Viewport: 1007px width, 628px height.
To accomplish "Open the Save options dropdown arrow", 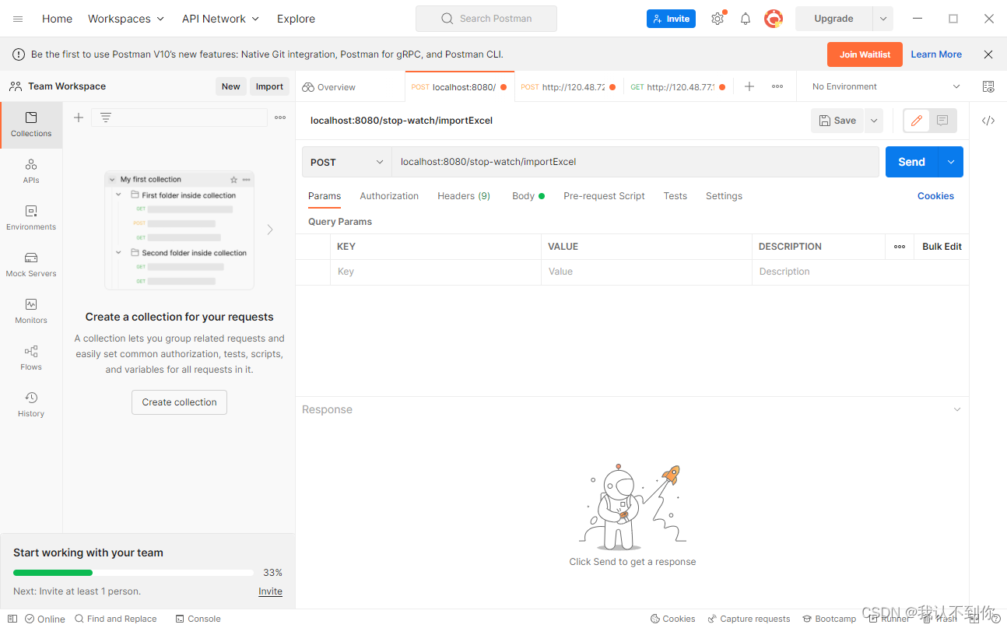I will (x=874, y=121).
